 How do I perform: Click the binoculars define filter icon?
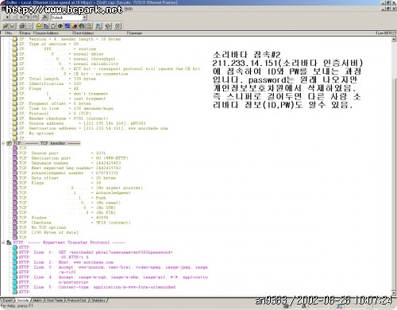click(x=45, y=17)
